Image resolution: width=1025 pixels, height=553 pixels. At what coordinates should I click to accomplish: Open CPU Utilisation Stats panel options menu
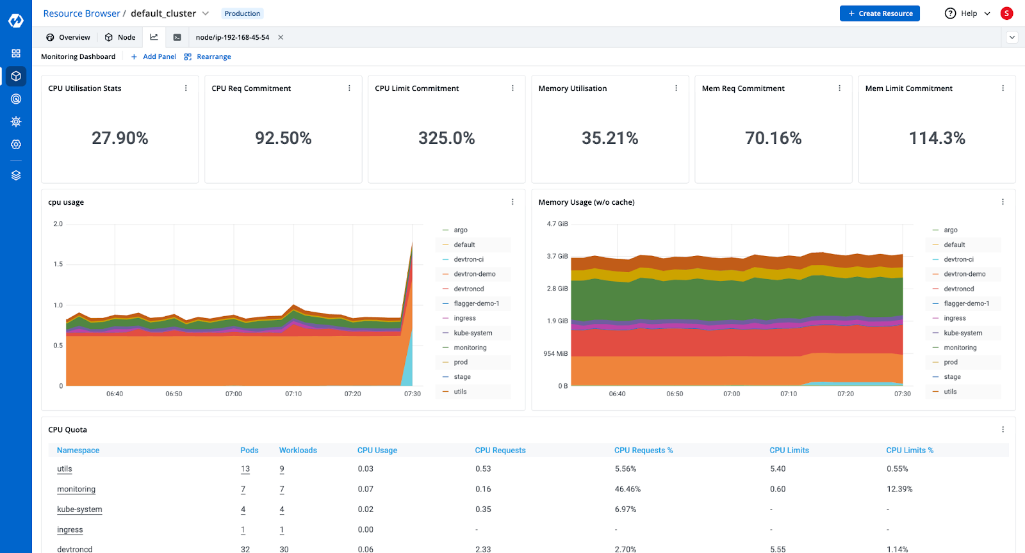coord(186,88)
